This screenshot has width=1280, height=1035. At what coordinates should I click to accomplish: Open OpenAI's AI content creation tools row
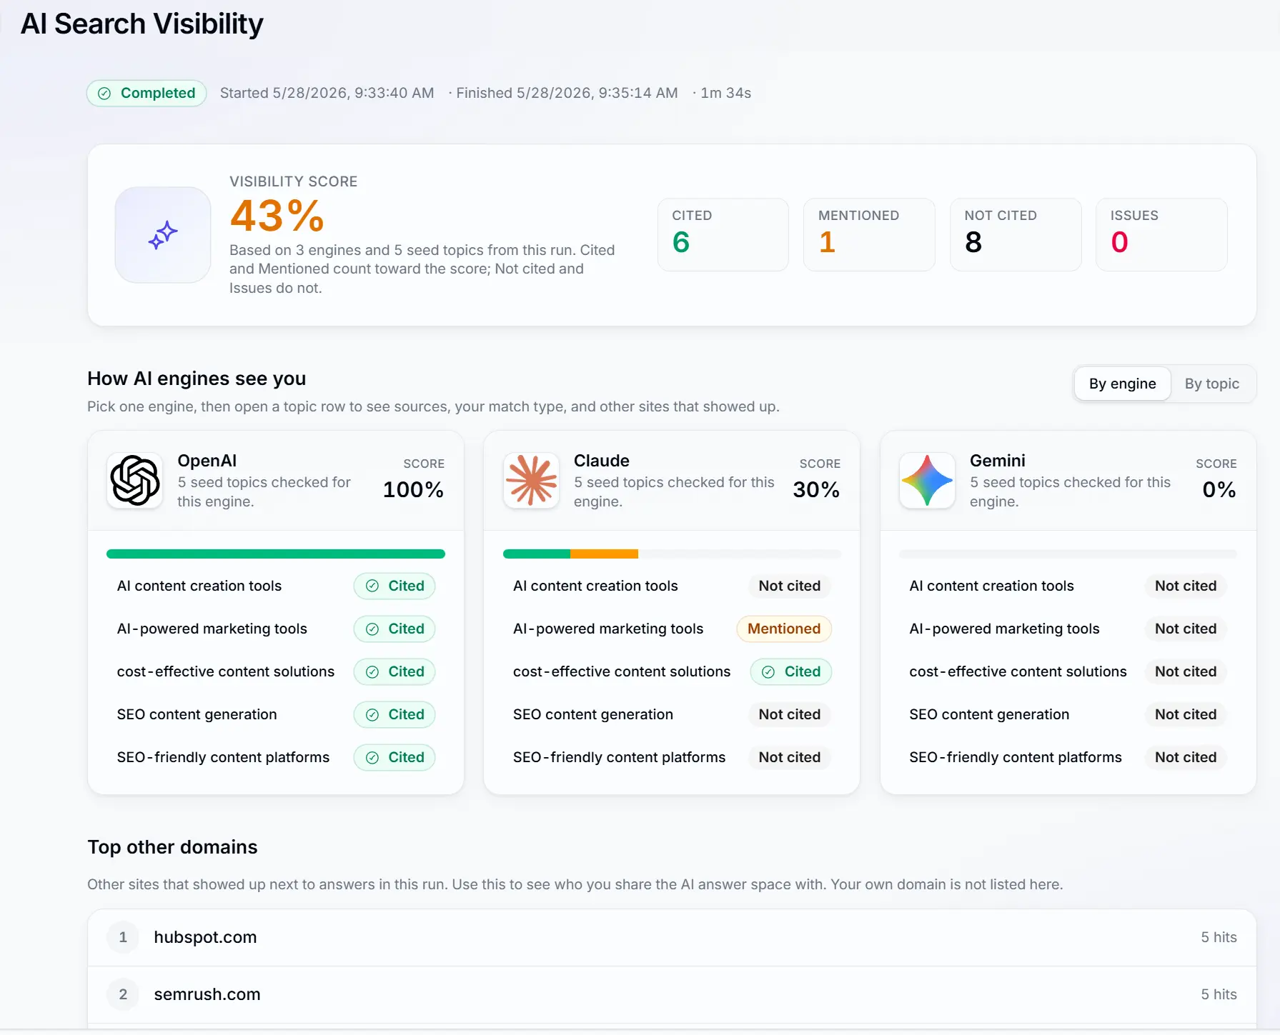(276, 586)
